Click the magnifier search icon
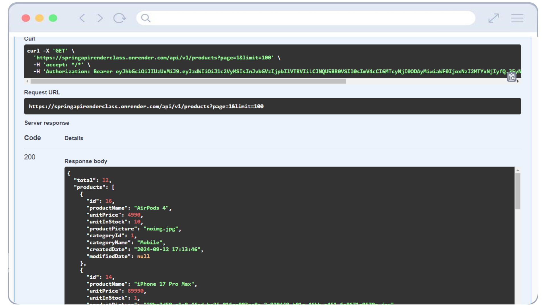Viewport: 546px width, 307px height. point(146,18)
